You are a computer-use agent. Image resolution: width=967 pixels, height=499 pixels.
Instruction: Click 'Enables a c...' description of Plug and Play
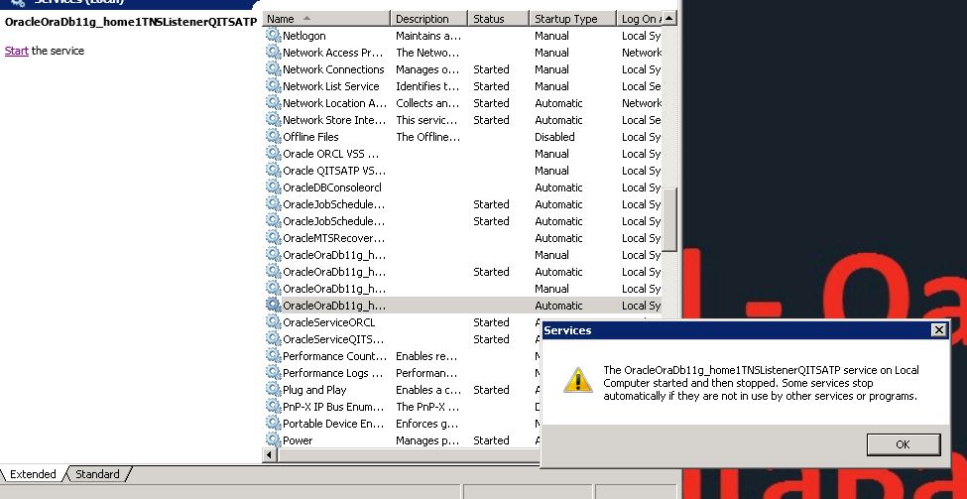[428, 390]
